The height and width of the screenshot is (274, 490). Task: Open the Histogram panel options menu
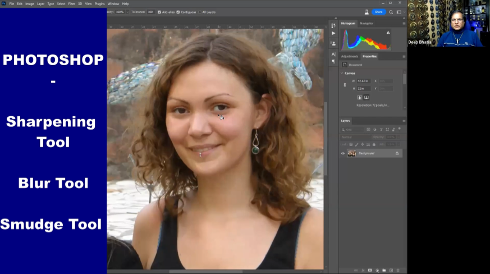click(x=404, y=24)
